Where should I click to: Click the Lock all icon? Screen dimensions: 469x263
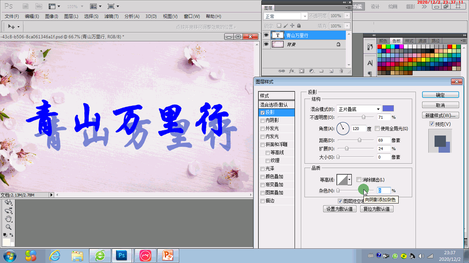(299, 26)
